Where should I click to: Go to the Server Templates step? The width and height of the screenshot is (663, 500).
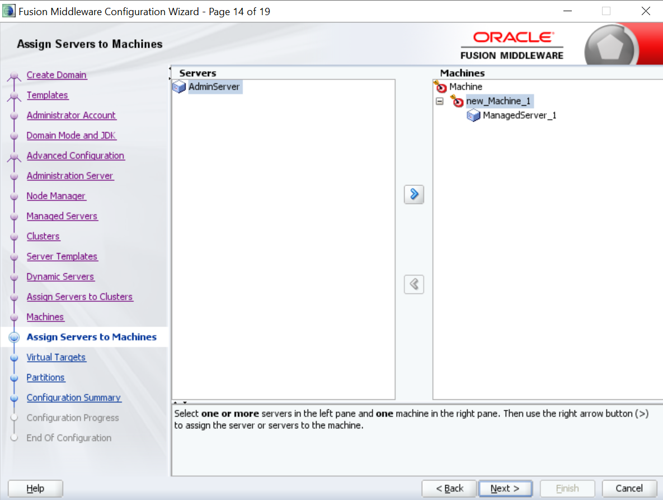[x=62, y=256]
